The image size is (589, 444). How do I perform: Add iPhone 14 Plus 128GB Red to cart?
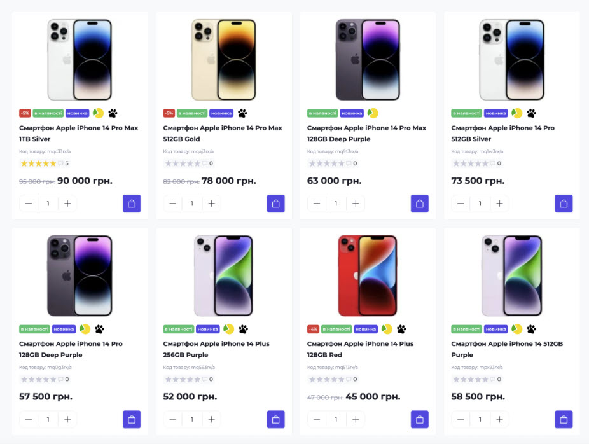420,419
